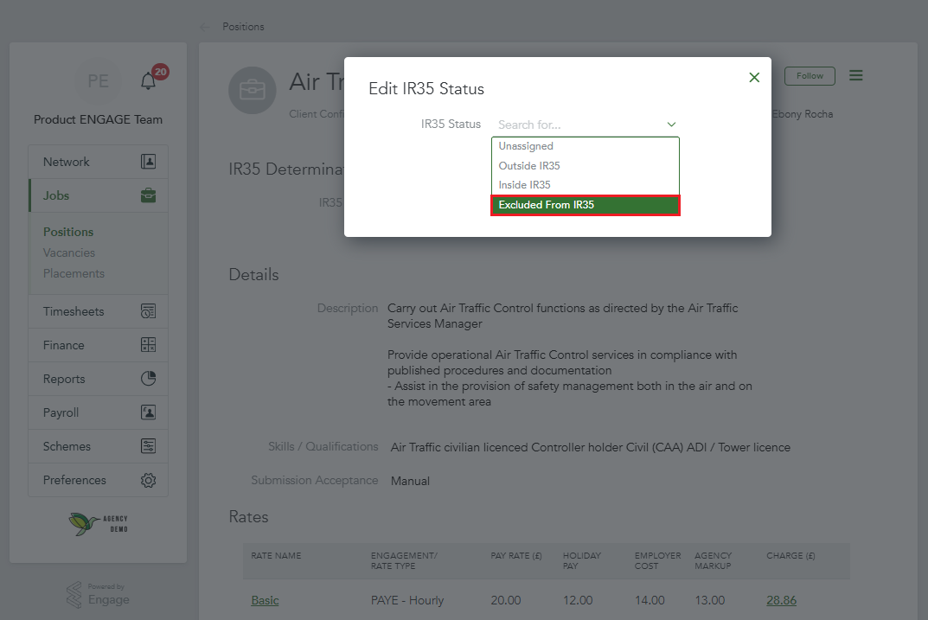Click the Ebony Rocha name

click(x=803, y=114)
